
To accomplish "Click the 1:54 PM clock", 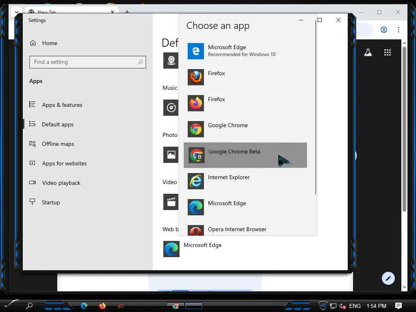I will [x=376, y=306].
